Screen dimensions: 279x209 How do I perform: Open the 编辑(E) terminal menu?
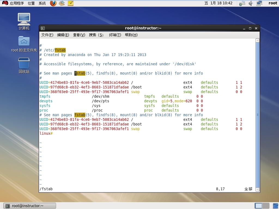coord(63,35)
